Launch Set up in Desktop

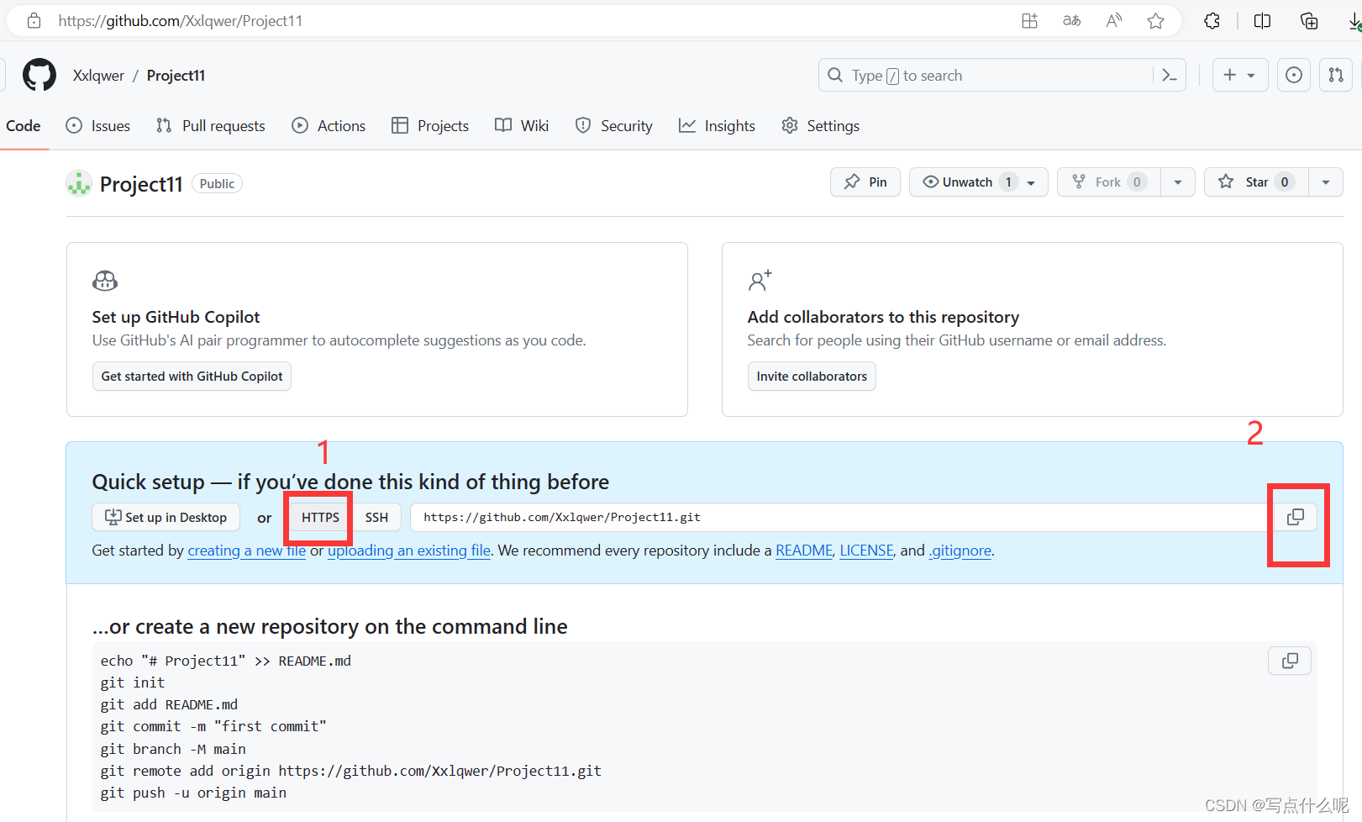[x=166, y=517]
